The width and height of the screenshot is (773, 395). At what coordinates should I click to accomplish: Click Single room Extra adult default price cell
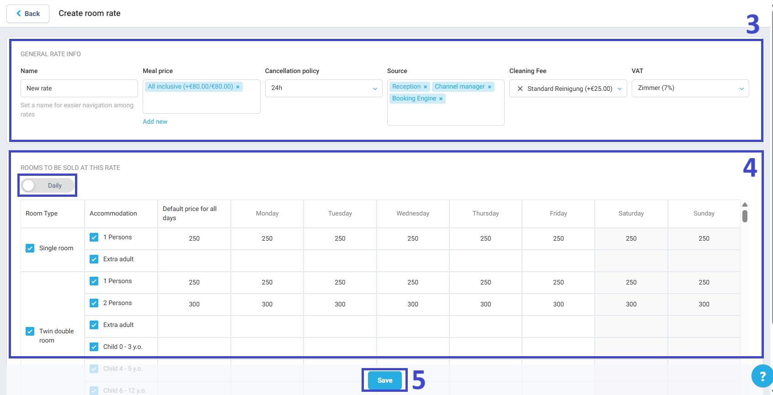194,261
